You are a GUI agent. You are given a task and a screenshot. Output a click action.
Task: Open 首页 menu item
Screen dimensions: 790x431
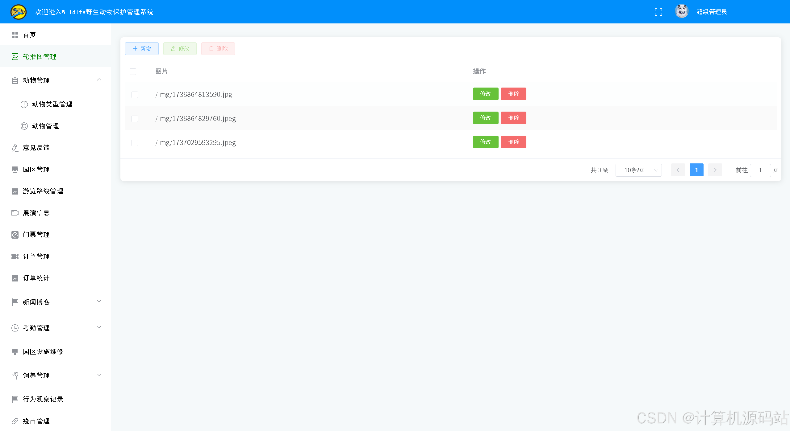56,35
